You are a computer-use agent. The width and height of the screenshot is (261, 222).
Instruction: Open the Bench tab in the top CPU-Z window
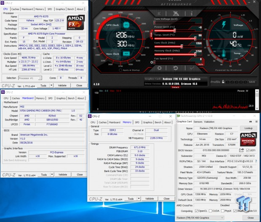tap(71, 9)
